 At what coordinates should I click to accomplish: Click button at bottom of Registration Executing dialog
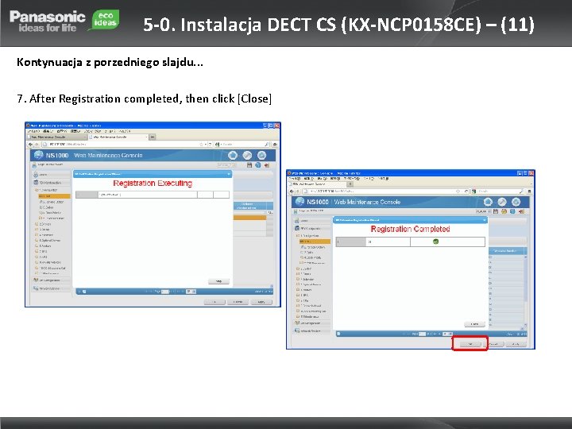219,281
